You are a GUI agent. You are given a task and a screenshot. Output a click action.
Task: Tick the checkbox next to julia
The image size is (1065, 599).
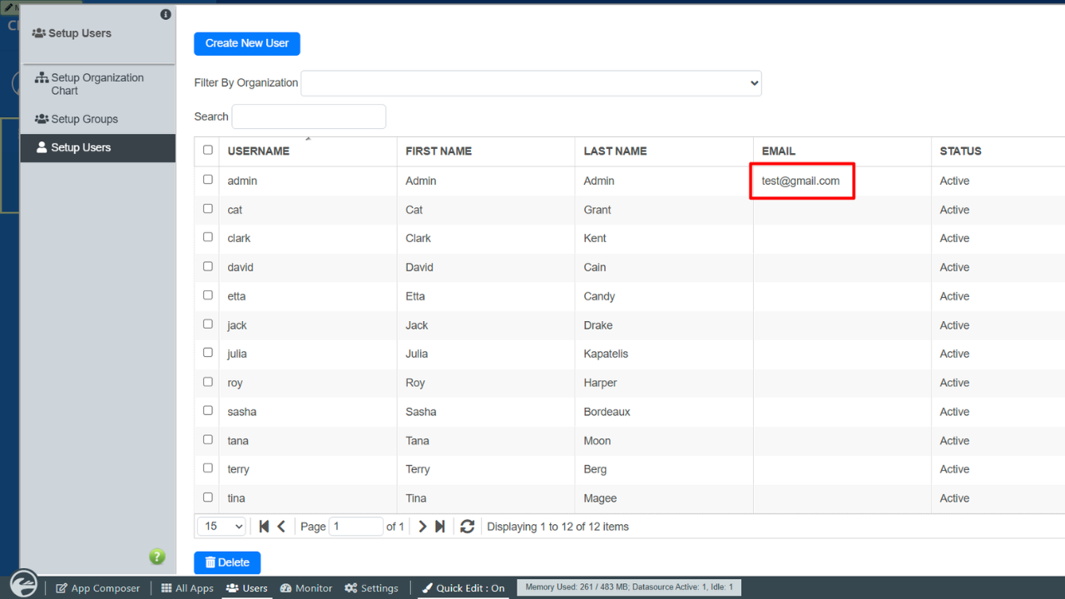208,353
